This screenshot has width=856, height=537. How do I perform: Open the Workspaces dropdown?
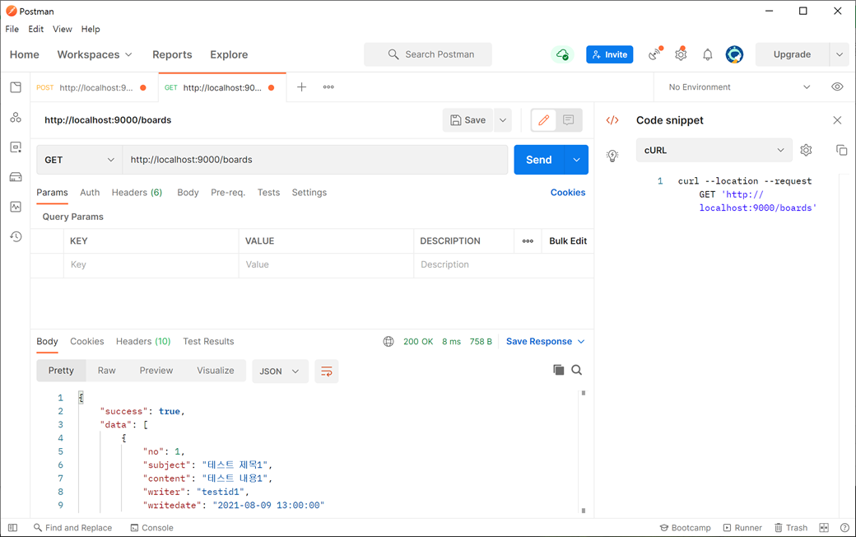[95, 54]
